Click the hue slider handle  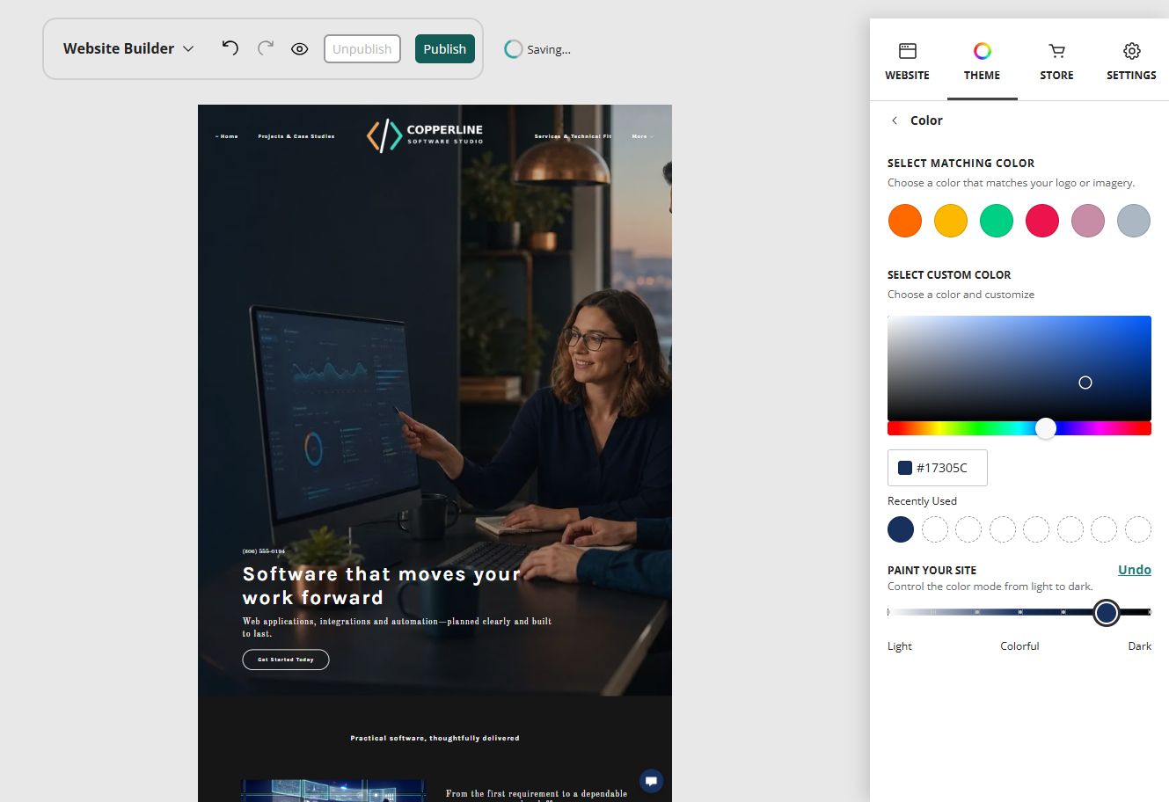(1046, 428)
